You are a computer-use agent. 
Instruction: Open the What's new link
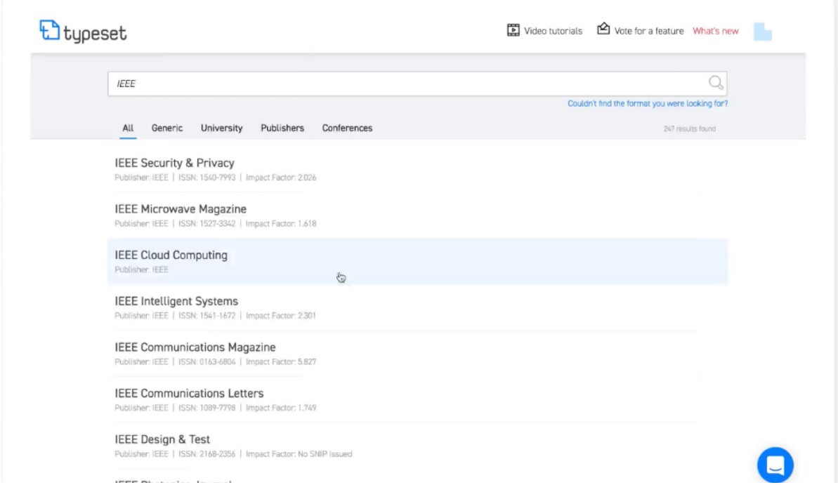[x=715, y=31]
